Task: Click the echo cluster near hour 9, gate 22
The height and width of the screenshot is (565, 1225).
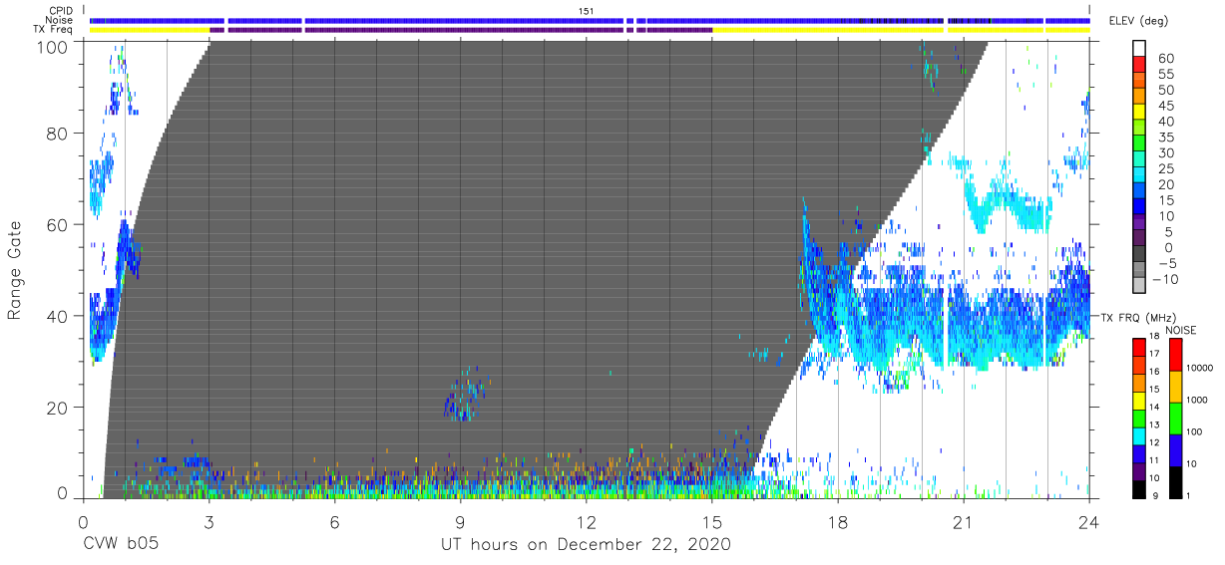Action: tap(466, 395)
